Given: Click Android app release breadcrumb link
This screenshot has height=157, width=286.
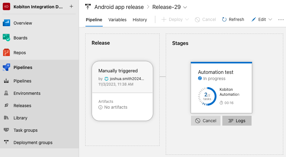Looking at the screenshot, I should tap(119, 7).
